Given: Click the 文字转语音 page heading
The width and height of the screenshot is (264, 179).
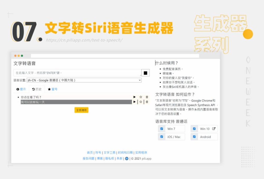Looking at the screenshot, I should pyautogui.click(x=25, y=63).
